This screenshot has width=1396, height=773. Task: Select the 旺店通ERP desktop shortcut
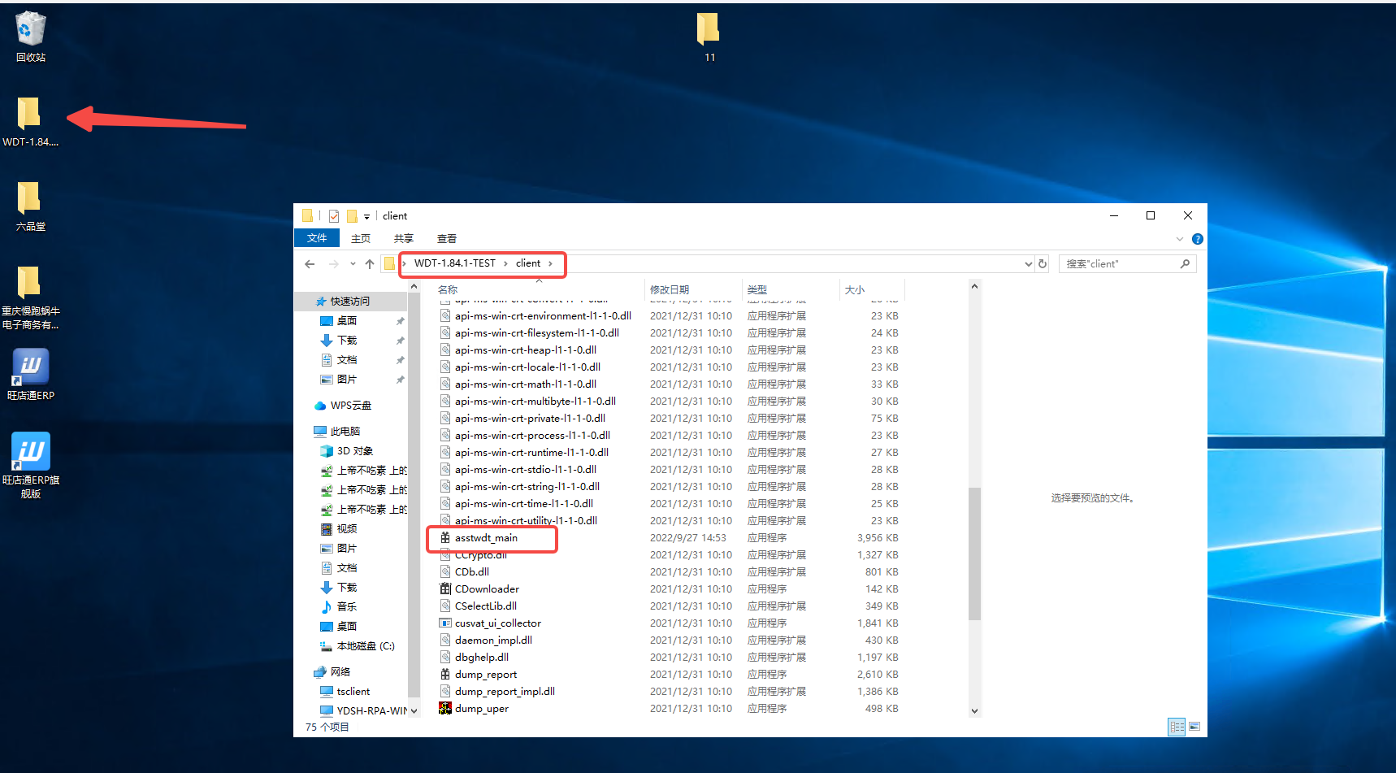30,374
